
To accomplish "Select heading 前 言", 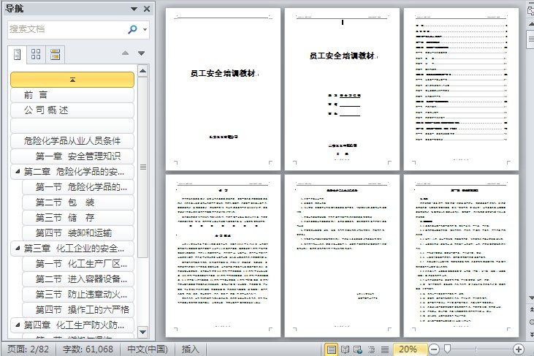I will point(72,95).
